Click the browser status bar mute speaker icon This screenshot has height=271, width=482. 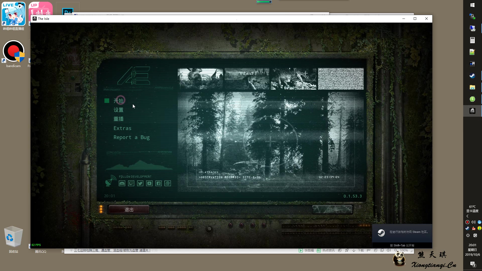(x=389, y=250)
